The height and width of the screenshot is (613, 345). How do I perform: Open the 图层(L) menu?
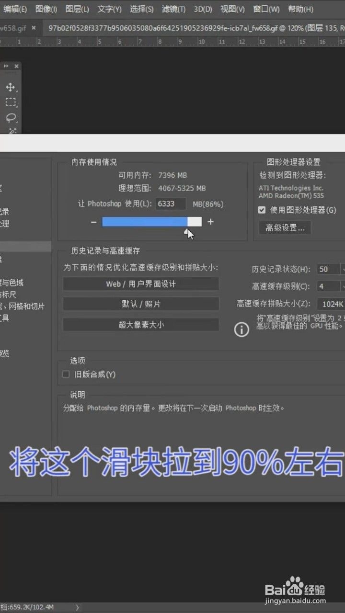77,9
